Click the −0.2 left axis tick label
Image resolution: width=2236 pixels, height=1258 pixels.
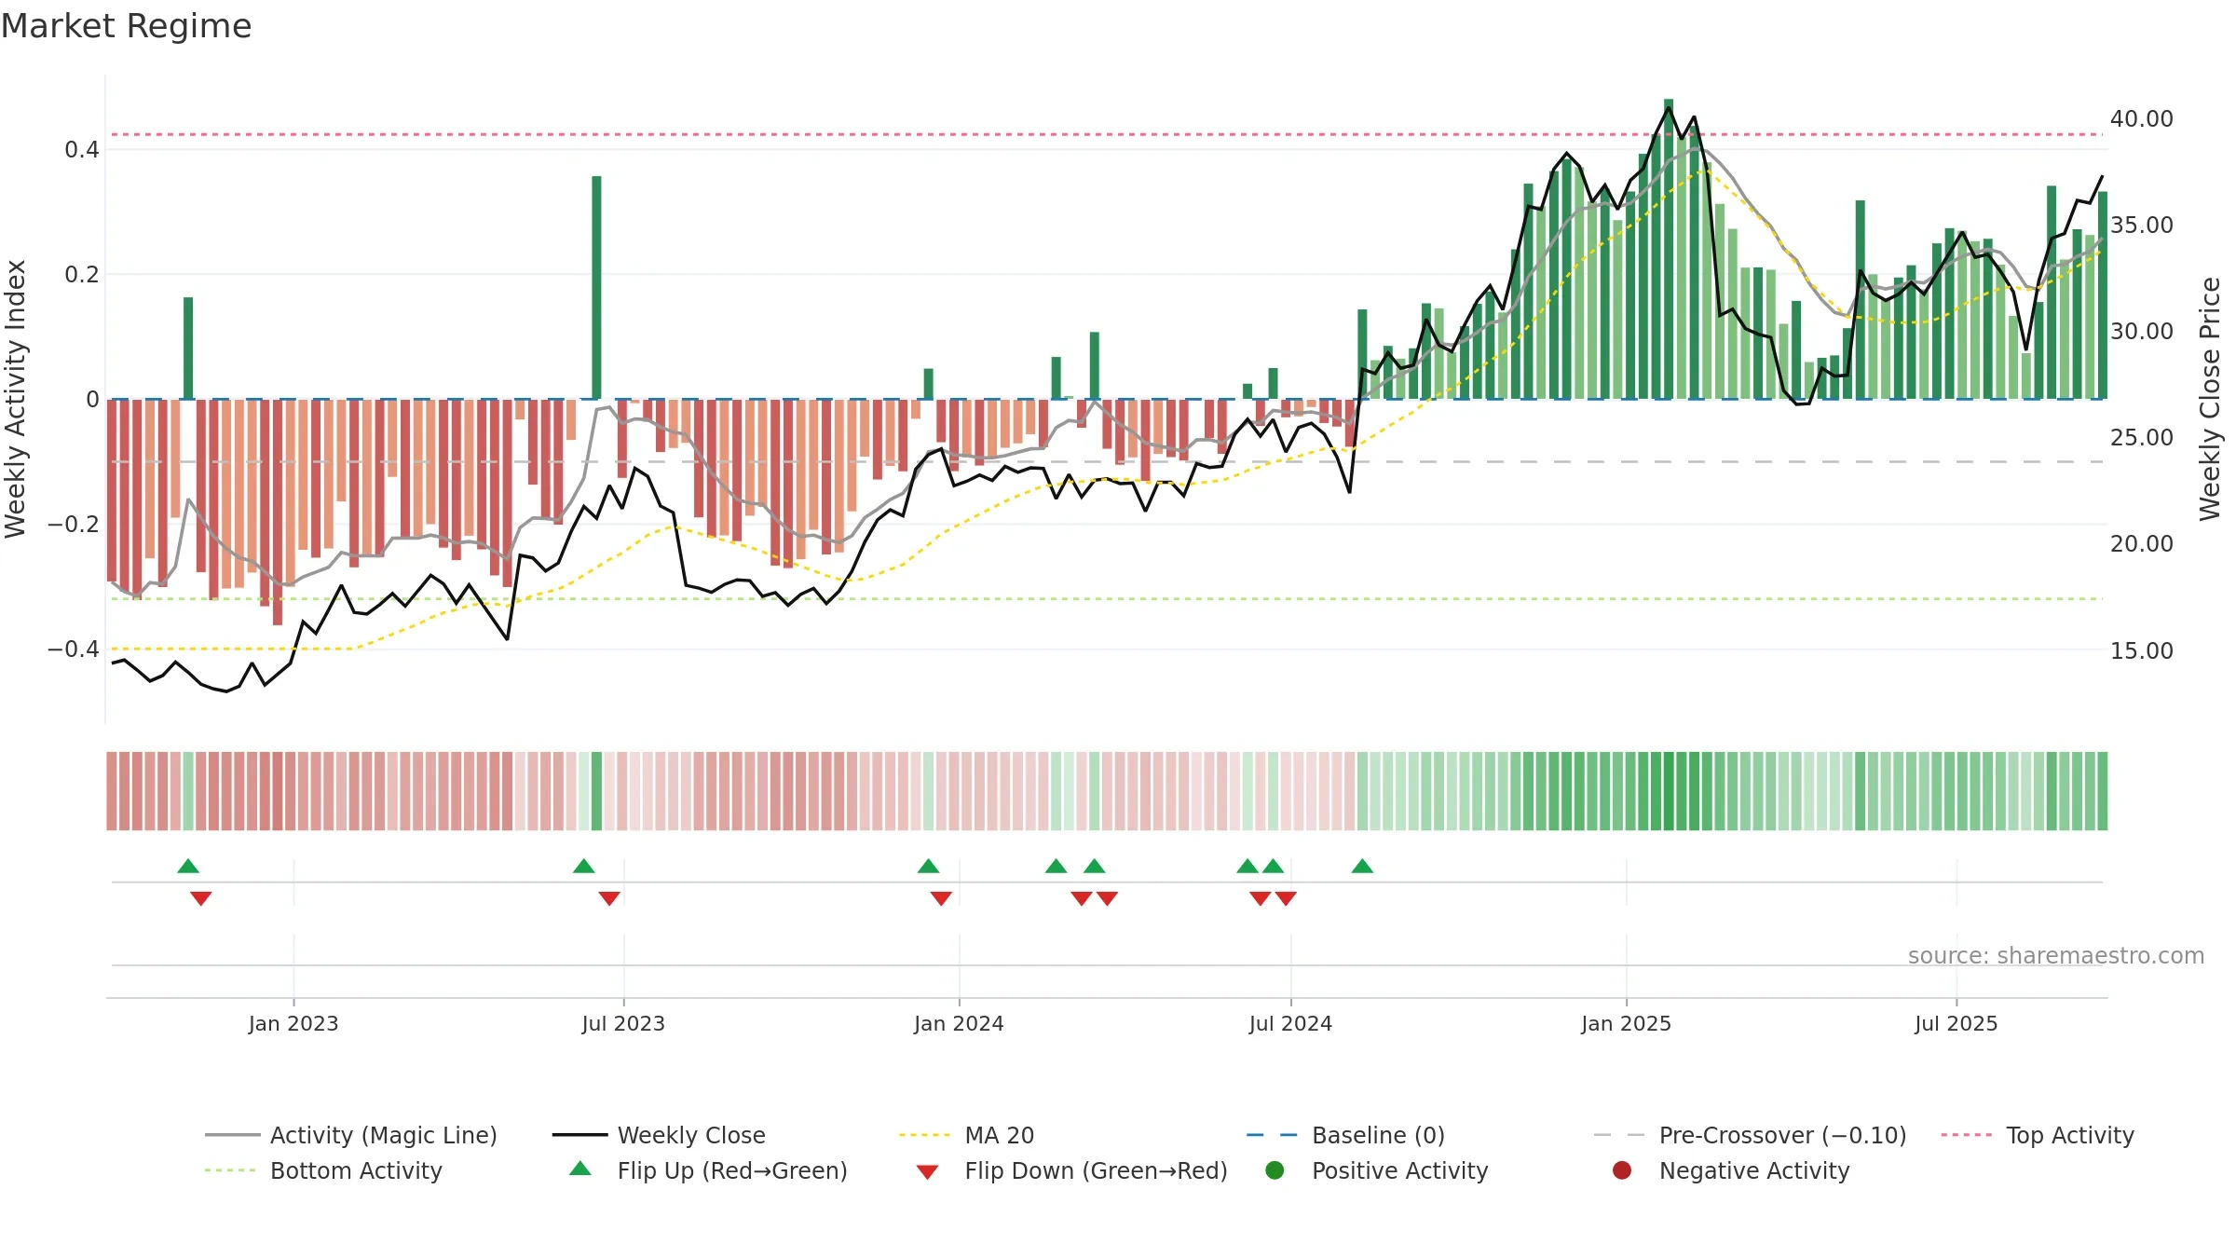coord(73,525)
